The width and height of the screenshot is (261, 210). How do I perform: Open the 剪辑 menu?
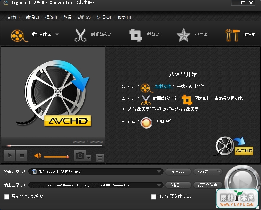pos(67,17)
